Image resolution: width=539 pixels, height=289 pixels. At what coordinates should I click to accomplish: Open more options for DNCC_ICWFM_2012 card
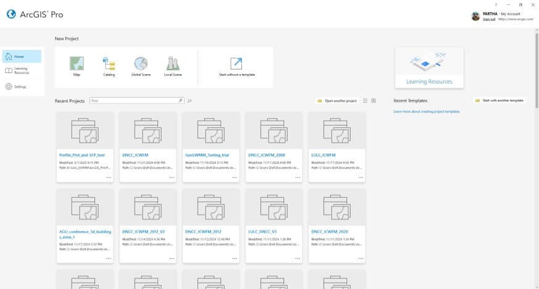click(235, 258)
